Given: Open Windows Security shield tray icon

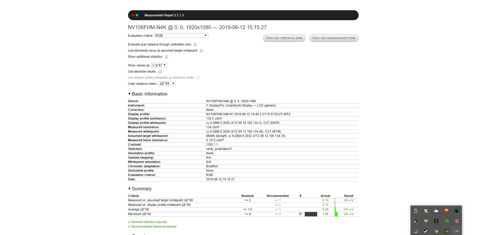Looking at the screenshot, I should [426, 211].
